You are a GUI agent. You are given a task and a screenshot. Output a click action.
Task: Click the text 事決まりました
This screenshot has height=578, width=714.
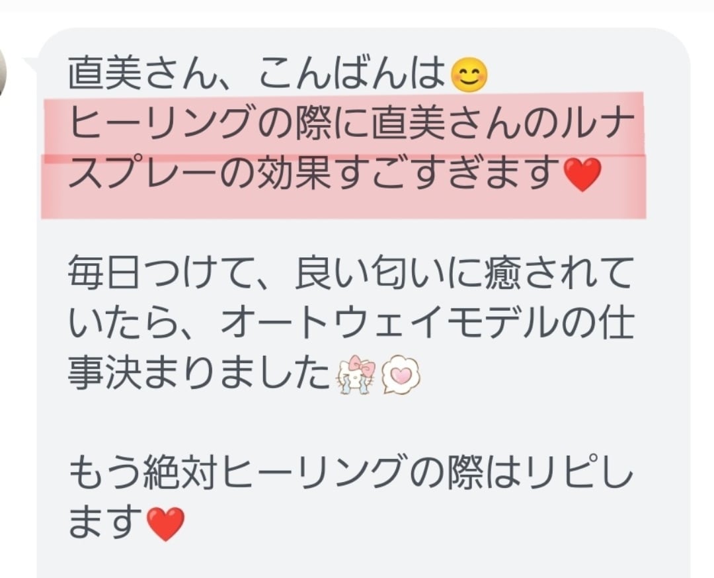pos(200,374)
